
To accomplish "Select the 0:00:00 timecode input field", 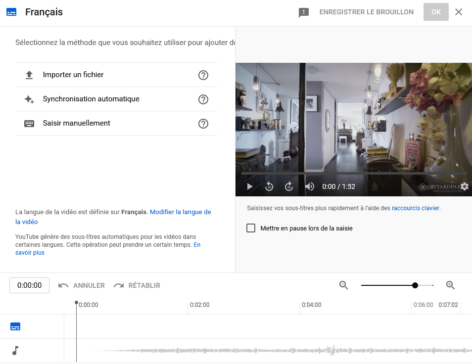I will (x=29, y=285).
